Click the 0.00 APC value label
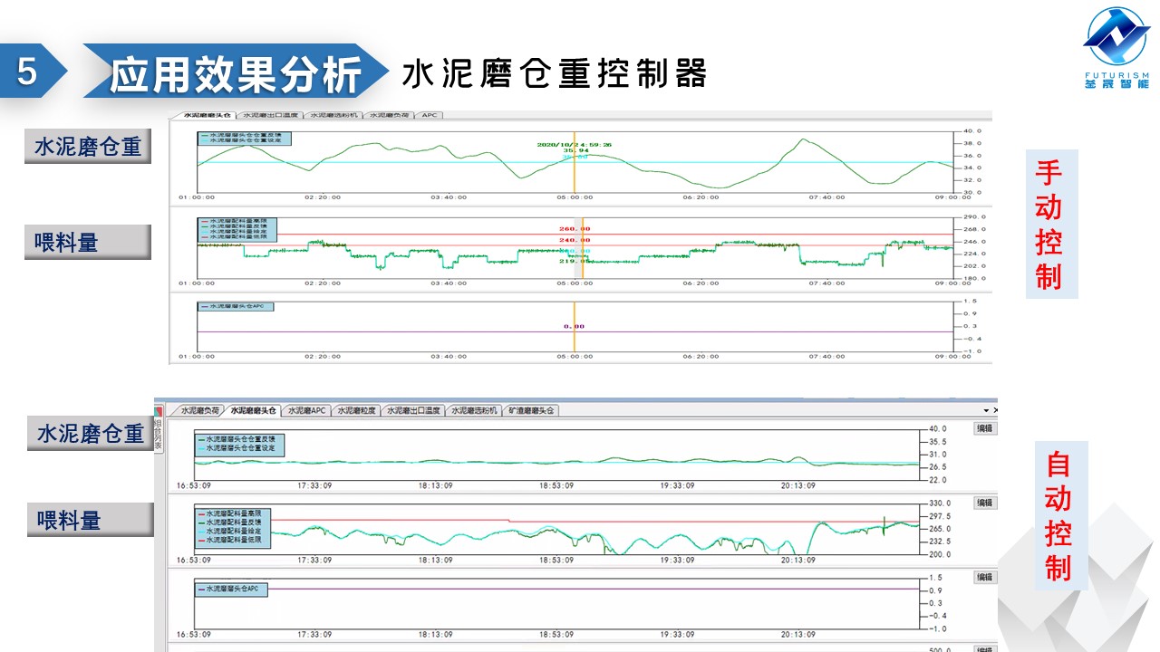 pos(574,326)
